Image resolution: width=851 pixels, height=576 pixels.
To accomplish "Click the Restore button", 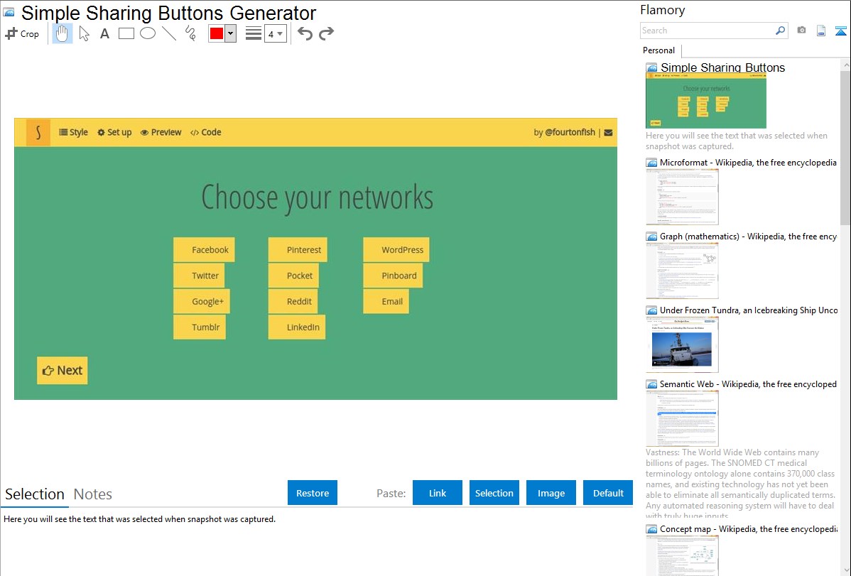I will [x=313, y=493].
